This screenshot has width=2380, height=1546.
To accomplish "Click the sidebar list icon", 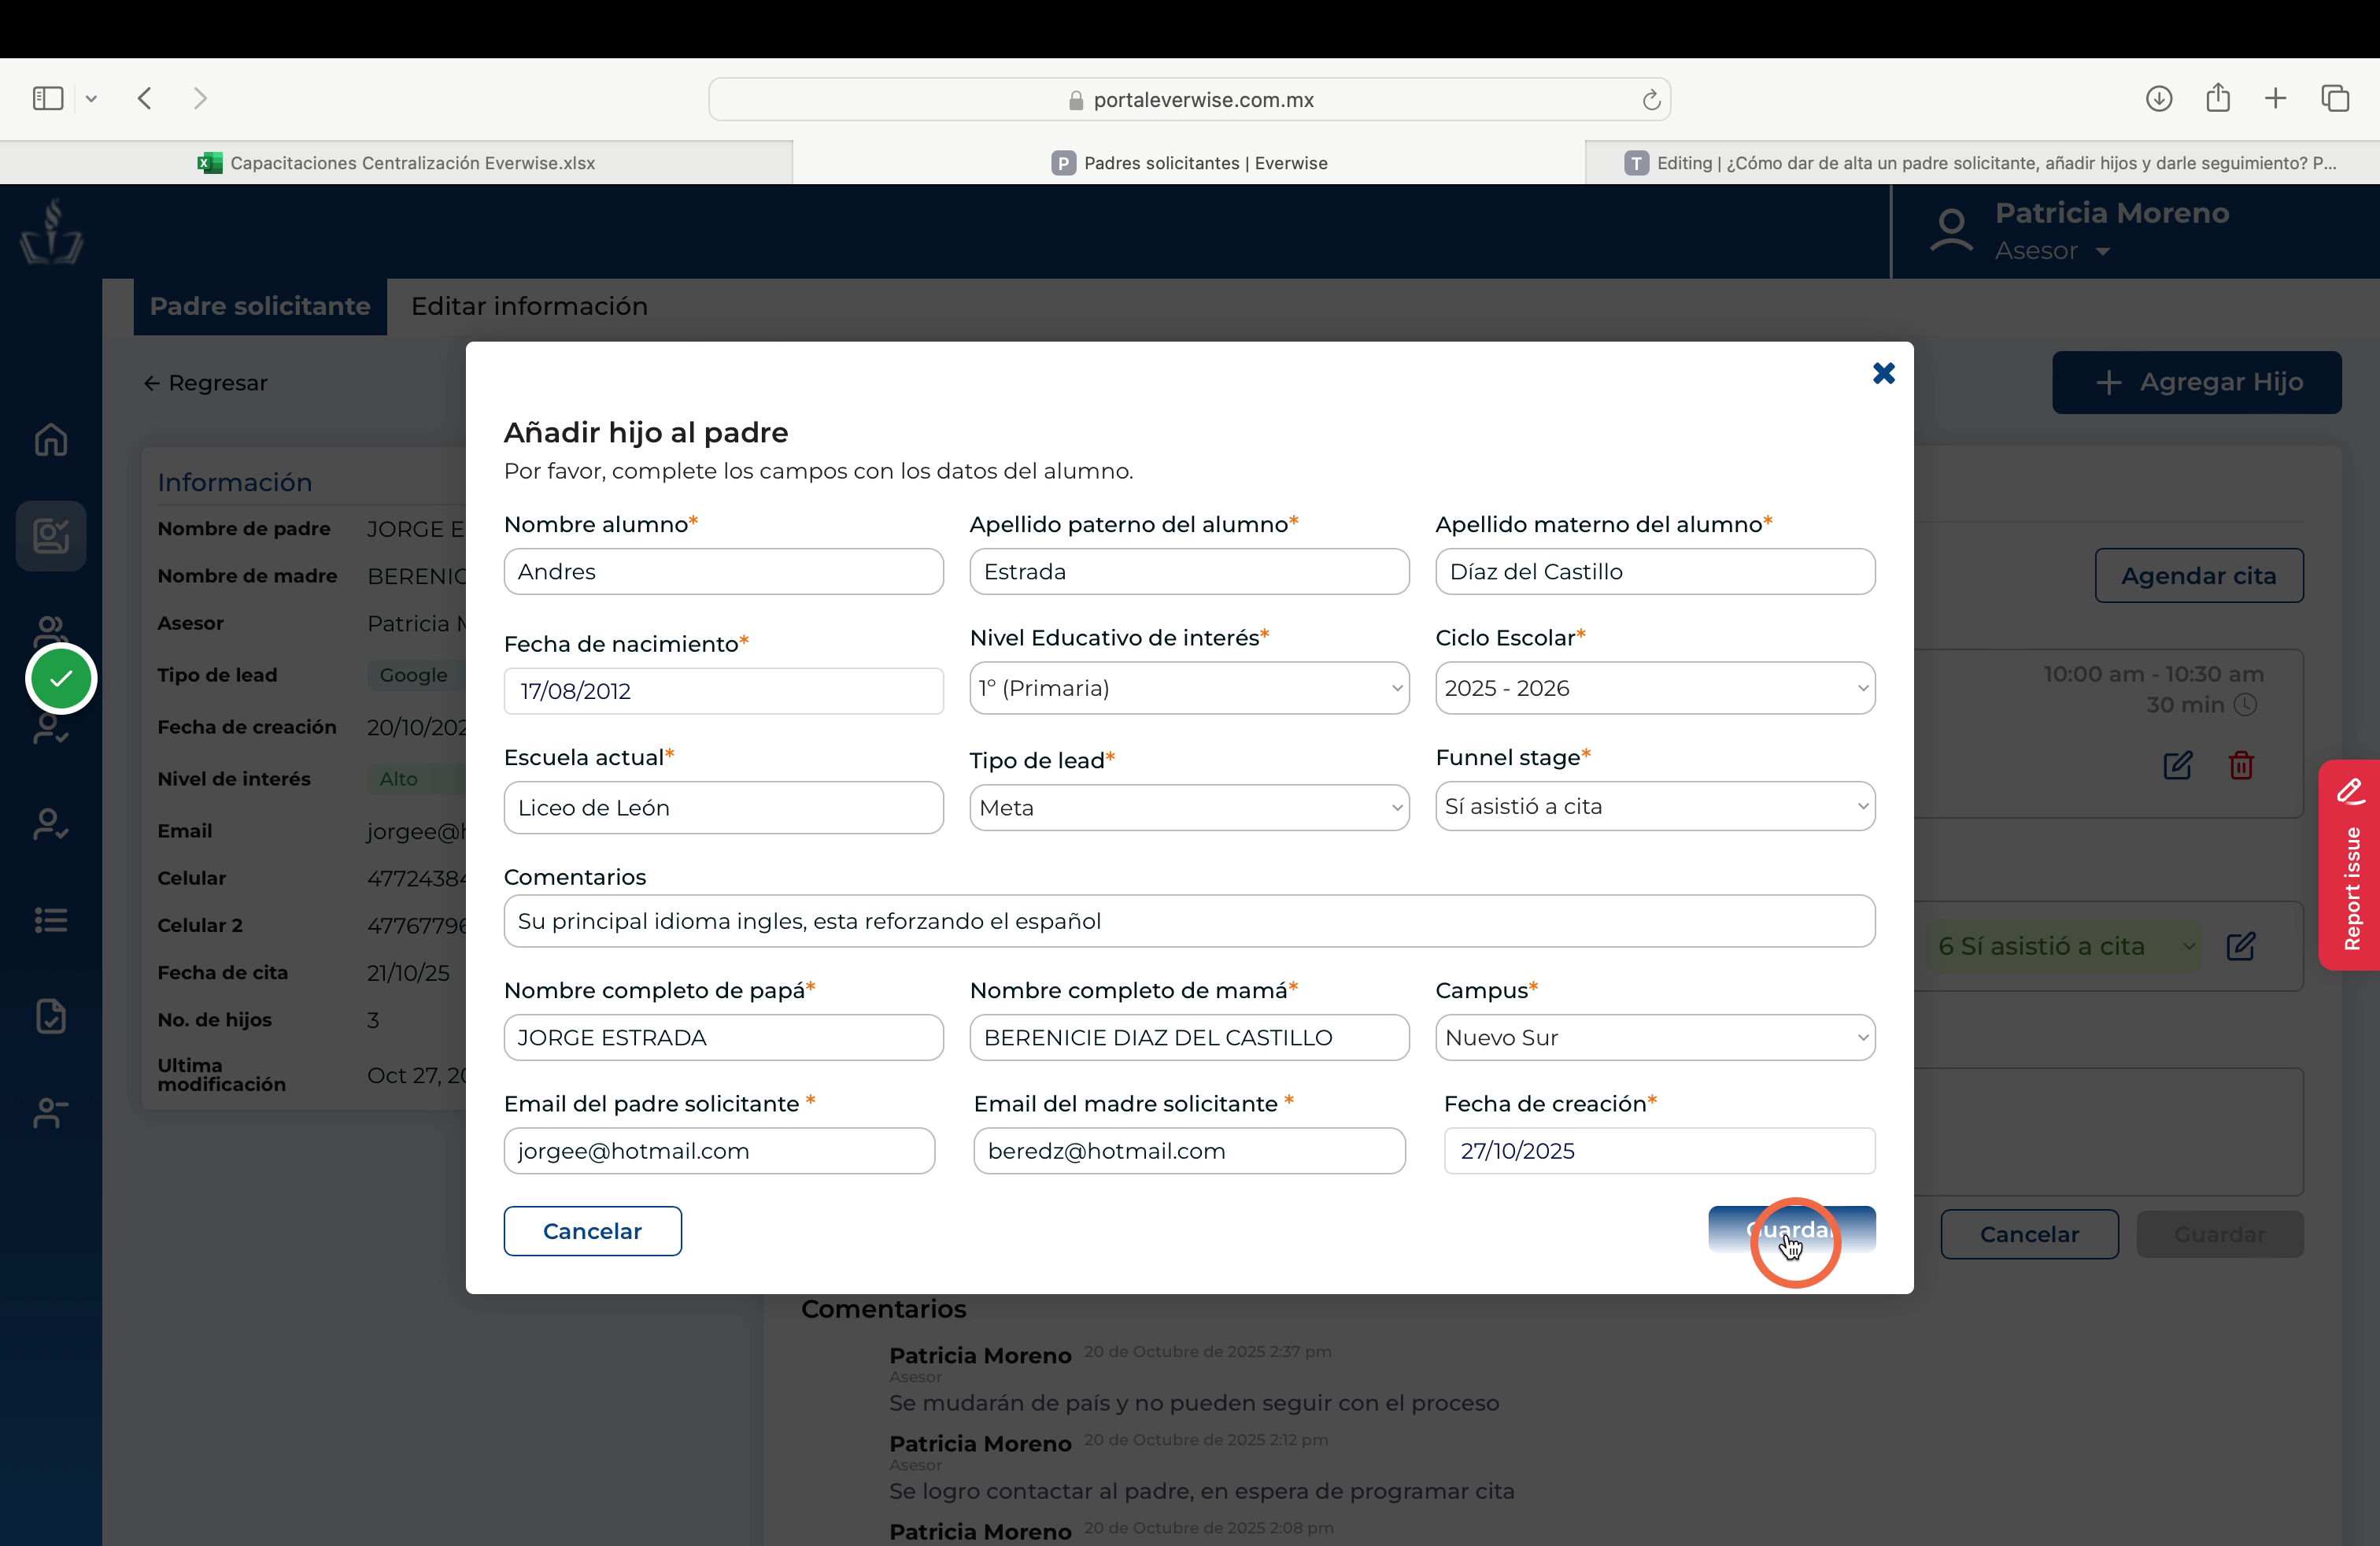I will pos(51,920).
